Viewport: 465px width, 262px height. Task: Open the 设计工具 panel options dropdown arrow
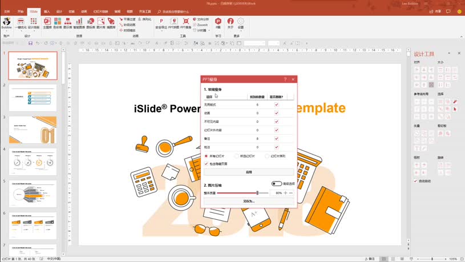click(x=449, y=54)
